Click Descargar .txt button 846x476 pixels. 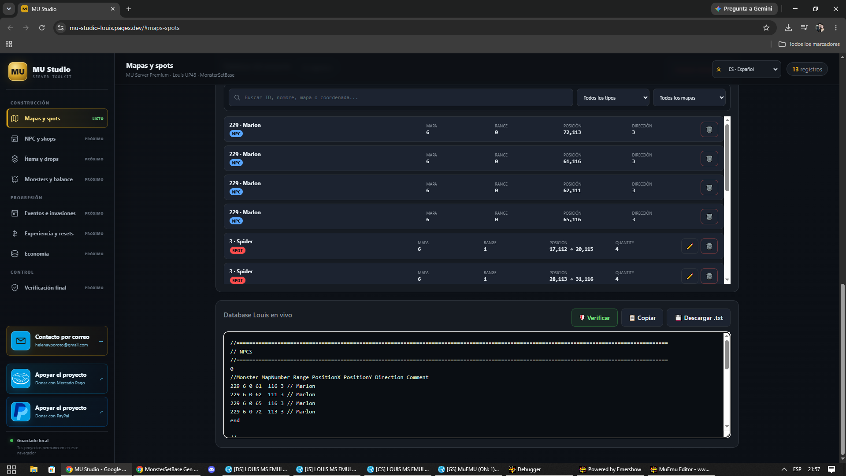click(x=698, y=318)
